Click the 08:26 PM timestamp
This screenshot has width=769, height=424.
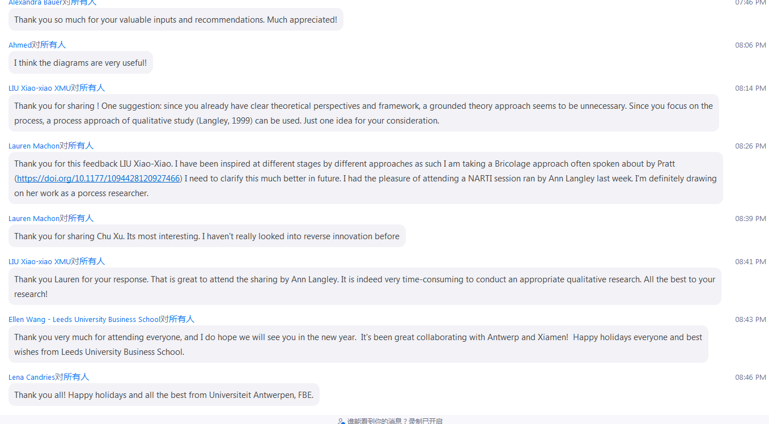pos(750,146)
